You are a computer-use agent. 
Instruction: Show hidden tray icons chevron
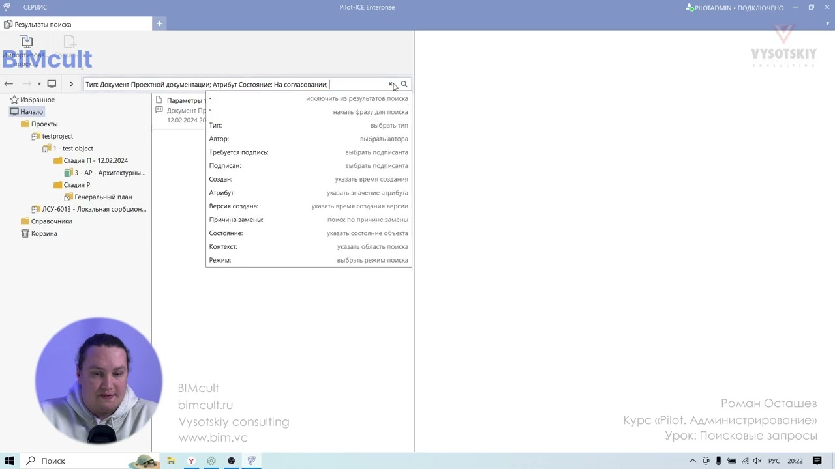[x=693, y=461]
